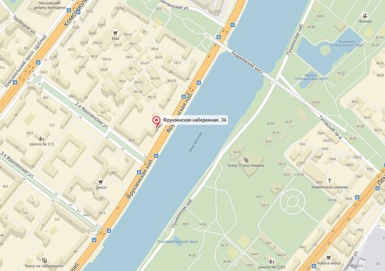Select the Billa supermarket cart icon
385x271 pixels.
click(115, 33)
